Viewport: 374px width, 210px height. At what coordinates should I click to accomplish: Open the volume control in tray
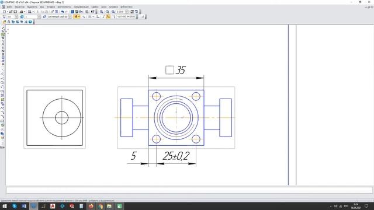coord(335,206)
